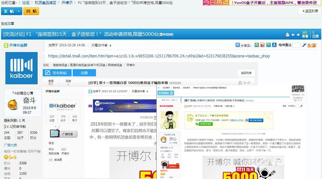
Task: Share to Tencent Weibo teal icon
Action: (x=268, y=45)
